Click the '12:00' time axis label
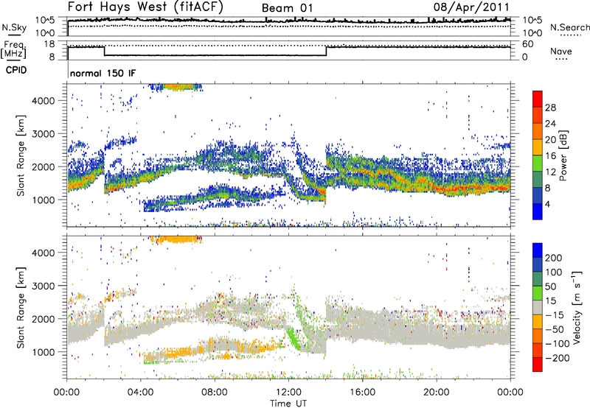The width and height of the screenshot is (590, 408). [x=288, y=393]
